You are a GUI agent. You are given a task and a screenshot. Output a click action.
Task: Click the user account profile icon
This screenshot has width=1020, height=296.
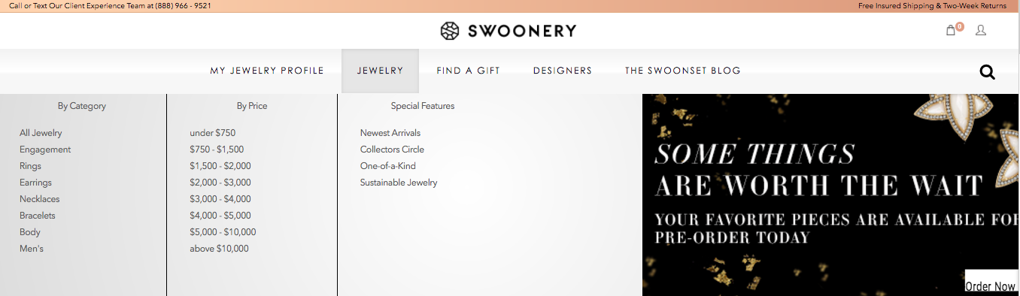981,31
